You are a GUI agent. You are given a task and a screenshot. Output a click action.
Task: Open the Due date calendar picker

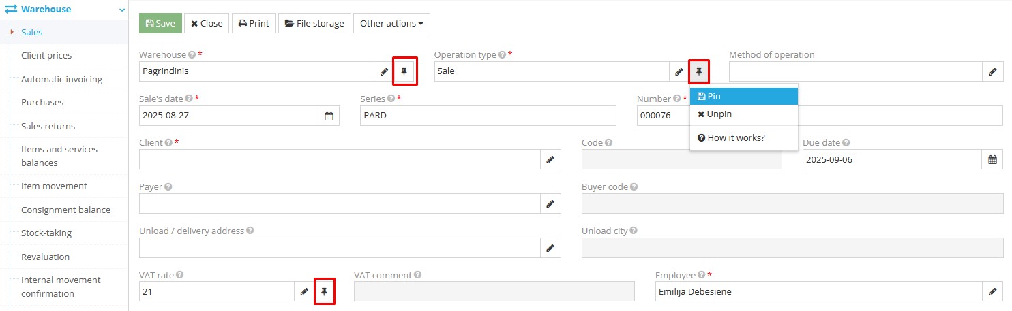pyautogui.click(x=992, y=159)
